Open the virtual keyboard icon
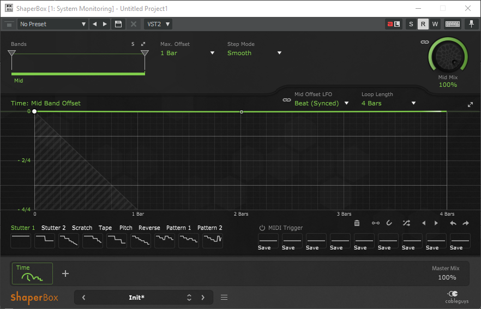 [x=453, y=24]
